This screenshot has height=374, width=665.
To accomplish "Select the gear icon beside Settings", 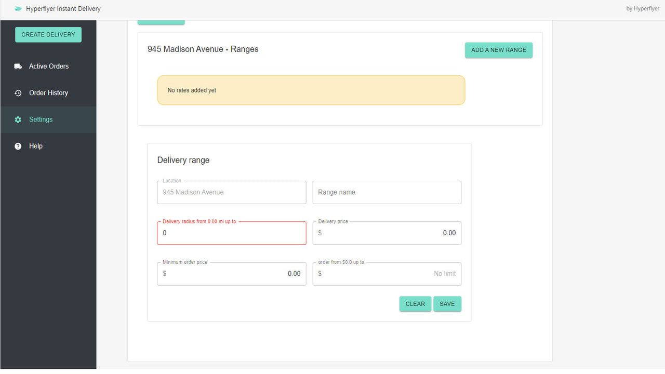I will tap(17, 119).
